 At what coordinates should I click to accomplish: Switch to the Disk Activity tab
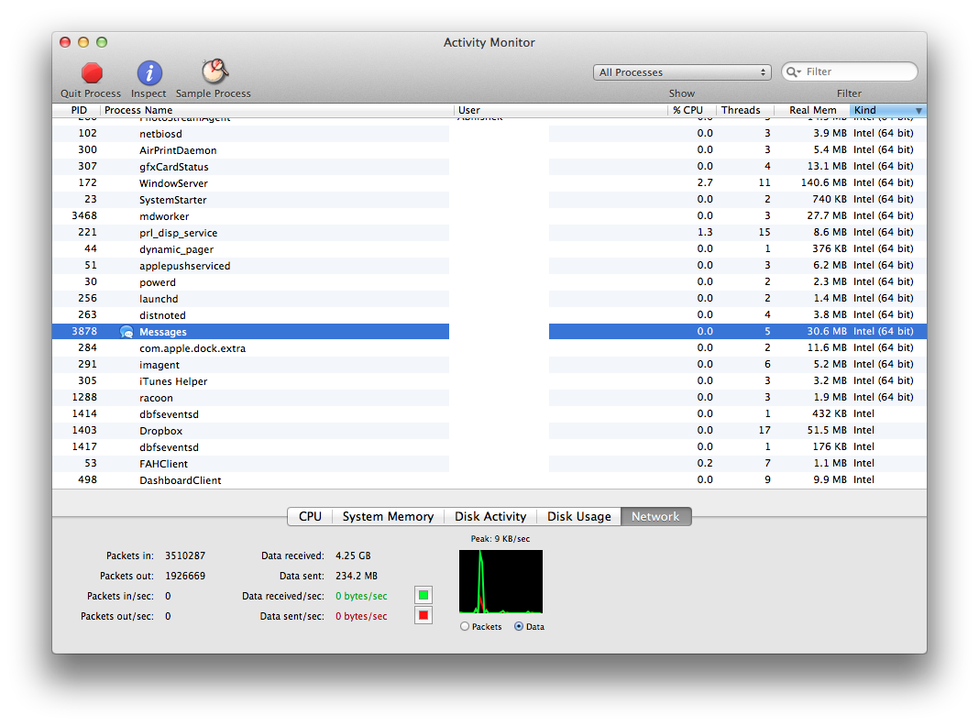point(490,516)
